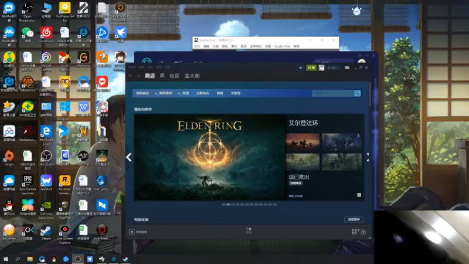Expand the Steam account name dropdown
The height and width of the screenshot is (264, 469).
pyautogui.click(x=333, y=67)
